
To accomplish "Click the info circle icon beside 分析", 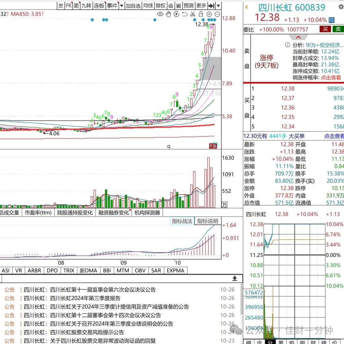I will 287,45.
